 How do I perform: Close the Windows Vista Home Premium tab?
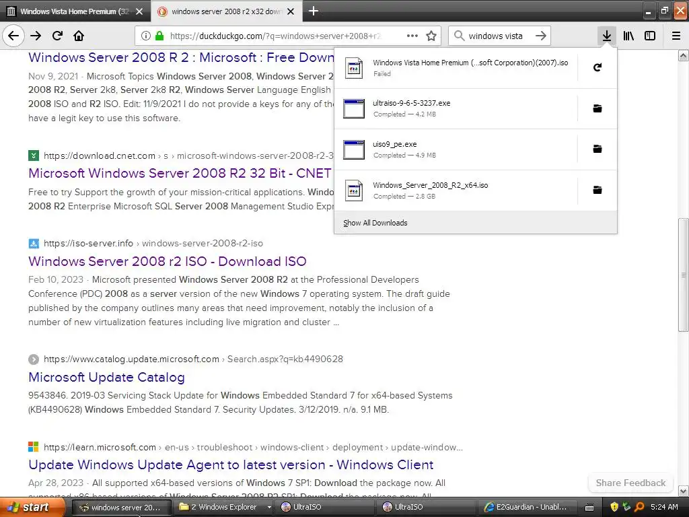(139, 11)
